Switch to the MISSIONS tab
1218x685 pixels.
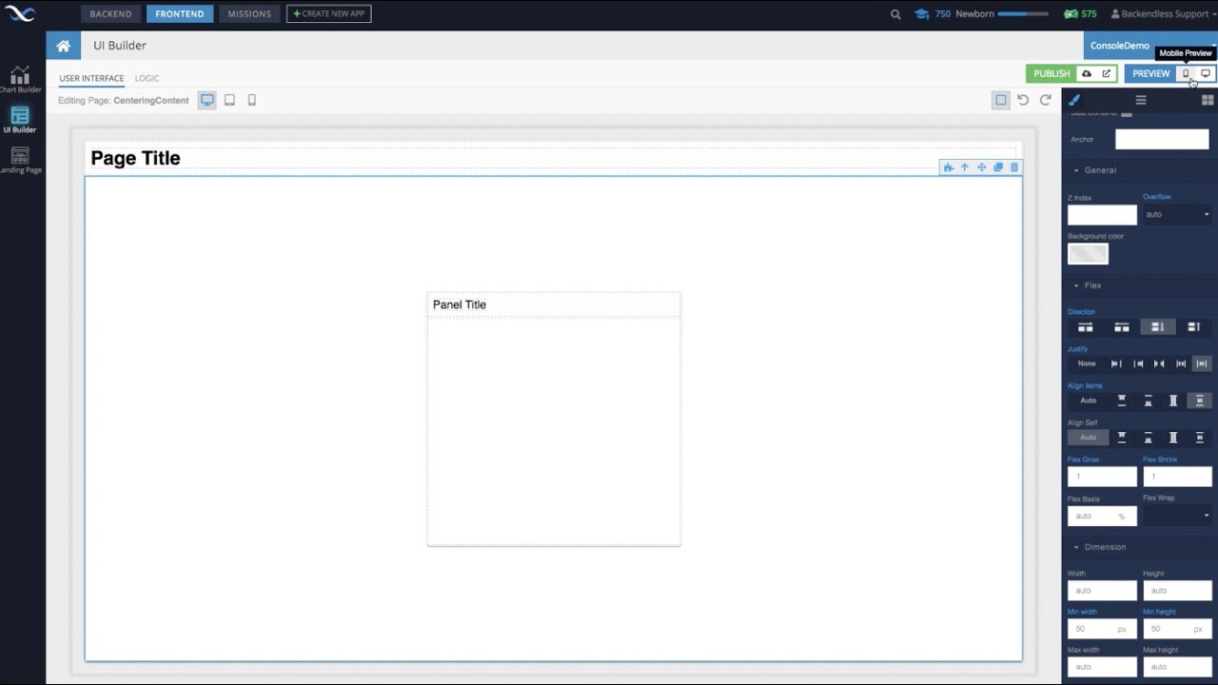(249, 14)
